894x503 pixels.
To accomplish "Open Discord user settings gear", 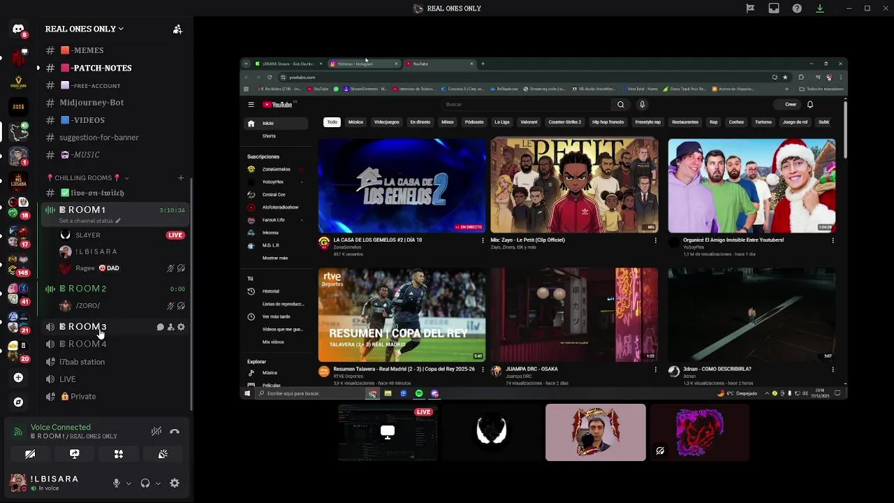I will click(x=175, y=483).
